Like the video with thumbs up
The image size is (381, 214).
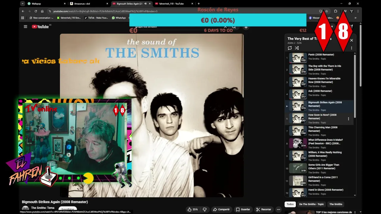(193, 209)
